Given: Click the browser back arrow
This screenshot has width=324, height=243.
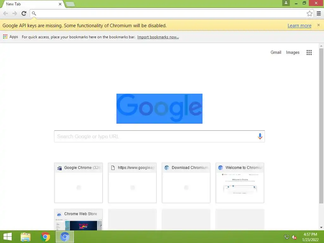Looking at the screenshot, I should (x=6, y=13).
